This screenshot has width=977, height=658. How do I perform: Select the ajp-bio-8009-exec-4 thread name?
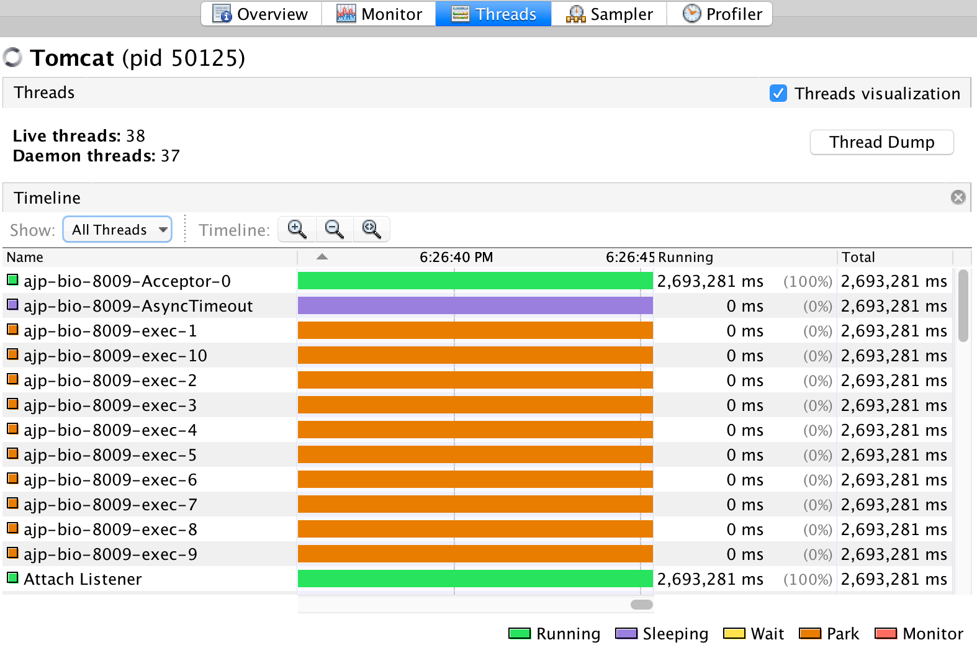(110, 430)
